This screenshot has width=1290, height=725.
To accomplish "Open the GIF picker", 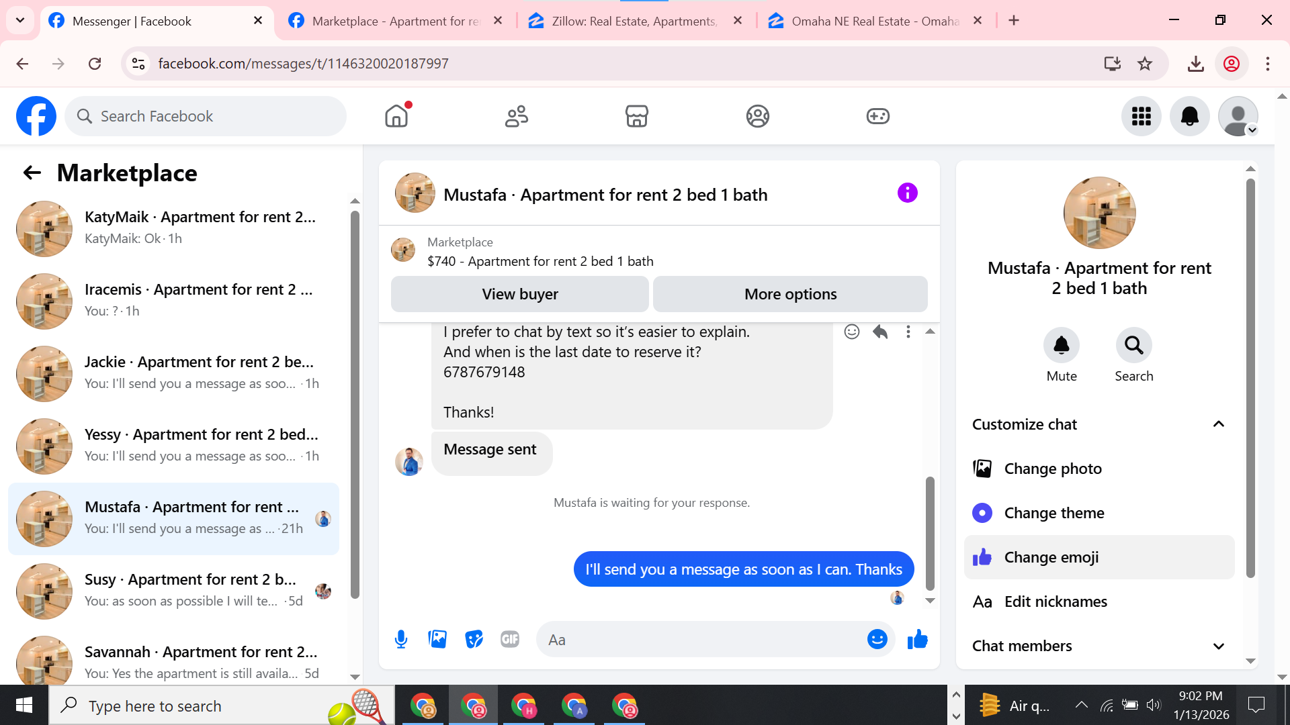I will tap(510, 639).
